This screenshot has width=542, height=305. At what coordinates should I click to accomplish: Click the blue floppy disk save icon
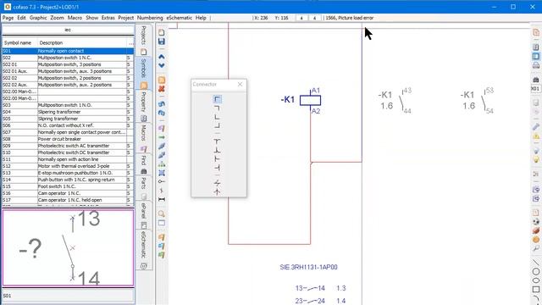[162, 42]
